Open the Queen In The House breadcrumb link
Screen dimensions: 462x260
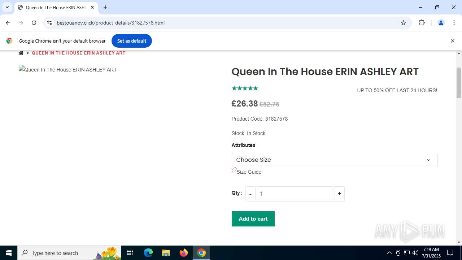[78, 53]
